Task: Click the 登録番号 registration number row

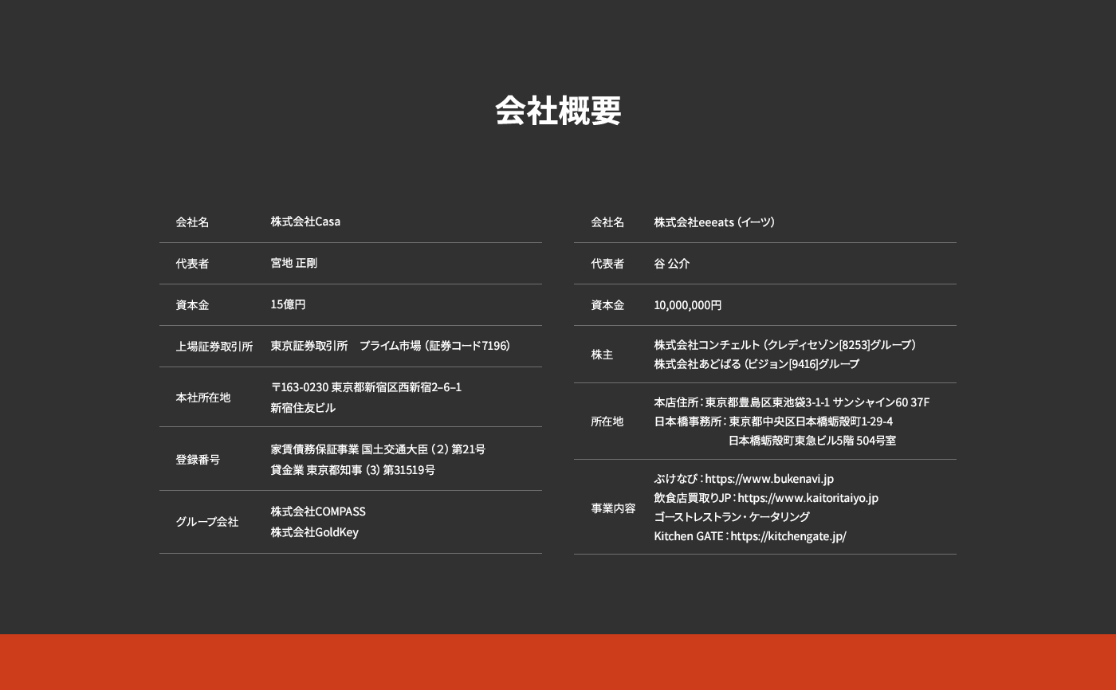Action: tap(351, 460)
